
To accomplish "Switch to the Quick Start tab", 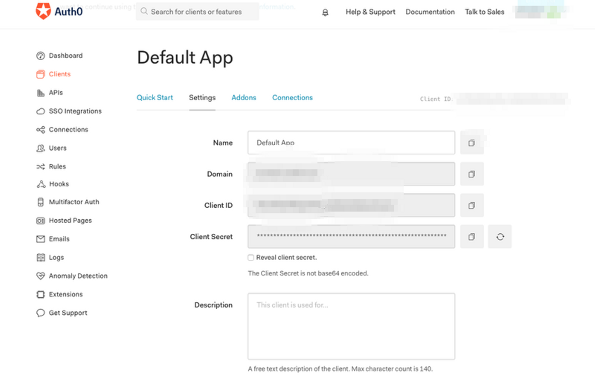I will tap(155, 98).
